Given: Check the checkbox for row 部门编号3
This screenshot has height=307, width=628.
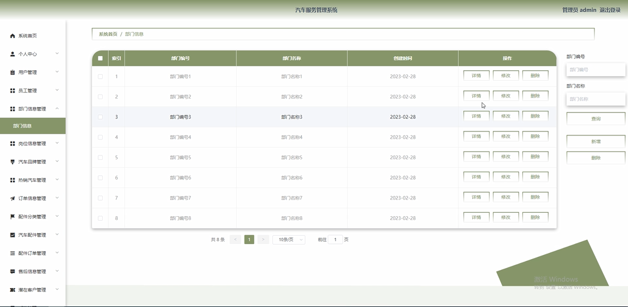Looking at the screenshot, I should 100,117.
